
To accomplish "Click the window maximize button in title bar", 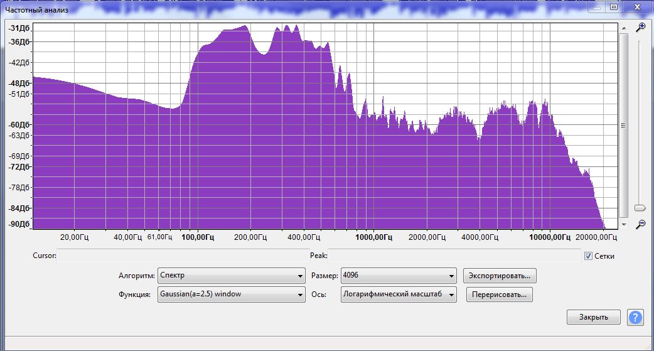I will pyautogui.click(x=614, y=7).
